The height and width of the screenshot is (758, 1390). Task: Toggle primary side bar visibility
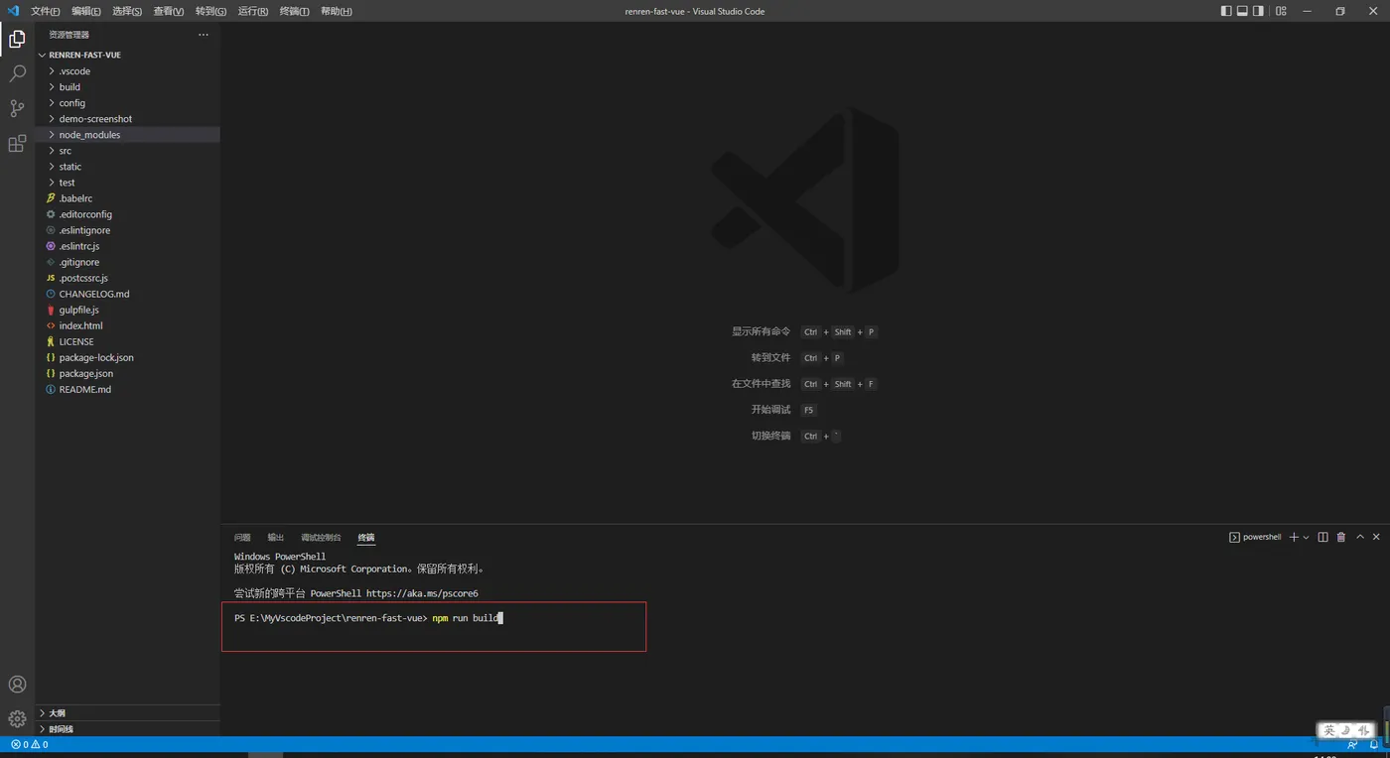pos(1226,11)
